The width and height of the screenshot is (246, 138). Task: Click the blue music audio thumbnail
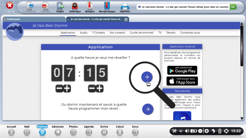tap(182, 116)
